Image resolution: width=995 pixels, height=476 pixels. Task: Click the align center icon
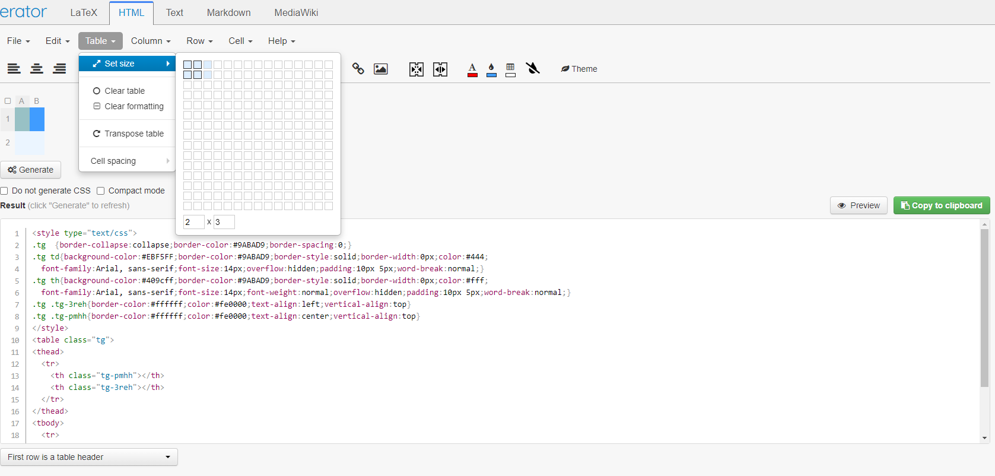pyautogui.click(x=37, y=69)
